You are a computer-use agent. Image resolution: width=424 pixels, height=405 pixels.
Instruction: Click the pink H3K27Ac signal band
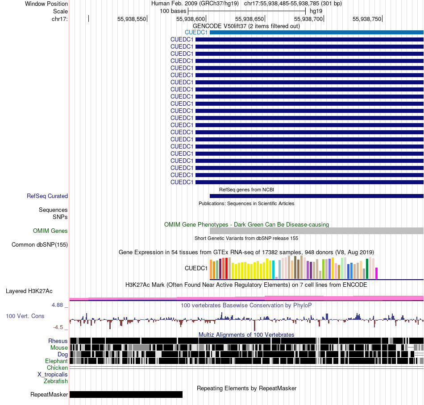(x=247, y=298)
